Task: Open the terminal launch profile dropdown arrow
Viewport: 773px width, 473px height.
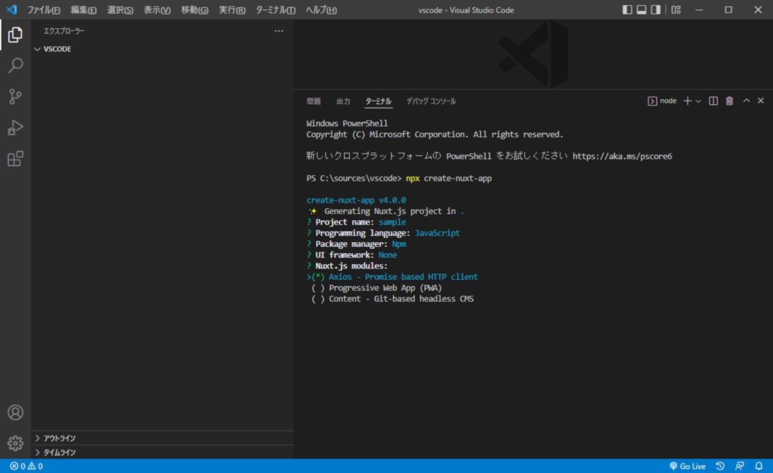Action: pyautogui.click(x=698, y=101)
